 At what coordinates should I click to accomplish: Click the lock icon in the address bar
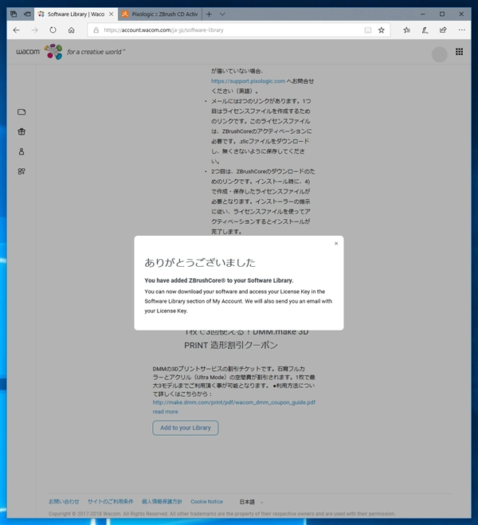[96, 30]
